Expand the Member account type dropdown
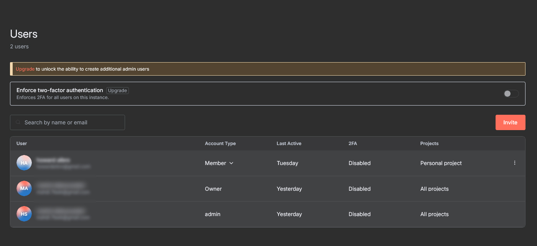Viewport: 537px width, 246px height. click(x=219, y=163)
